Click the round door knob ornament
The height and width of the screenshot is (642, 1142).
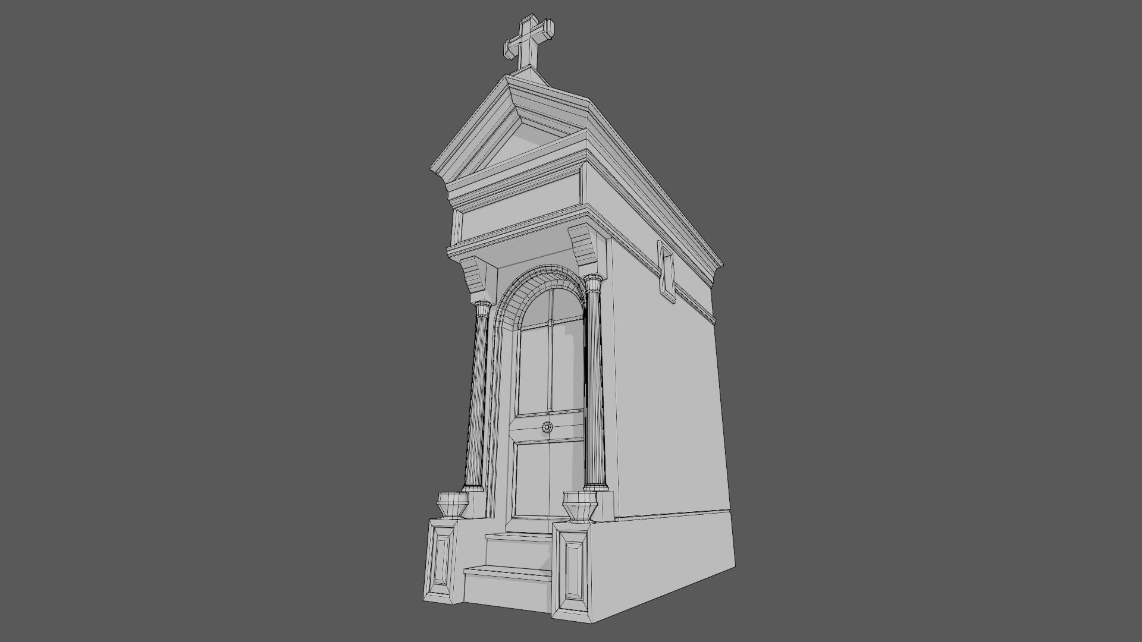click(x=546, y=426)
